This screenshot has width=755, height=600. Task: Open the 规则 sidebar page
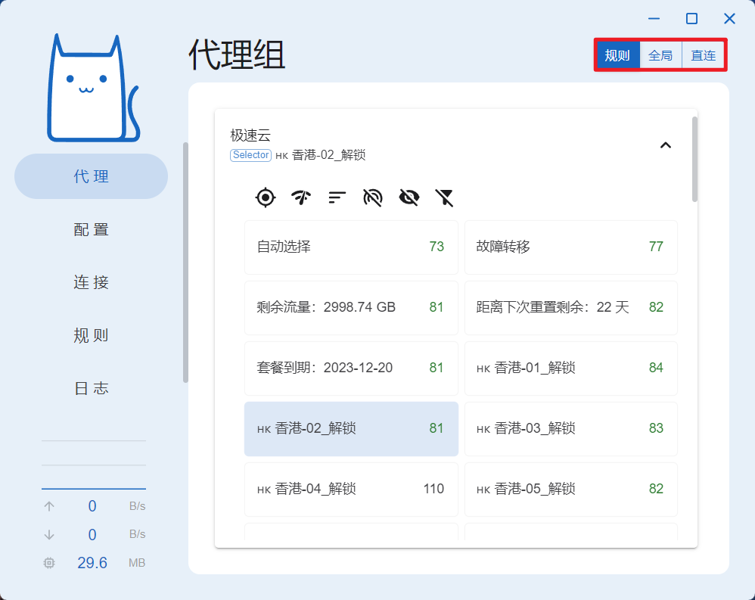click(x=91, y=335)
